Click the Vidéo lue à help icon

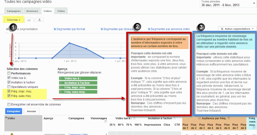(134, 118)
